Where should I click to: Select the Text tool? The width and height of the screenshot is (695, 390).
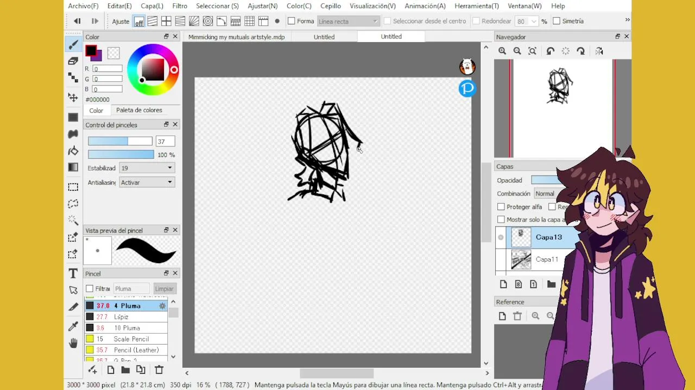(x=73, y=274)
